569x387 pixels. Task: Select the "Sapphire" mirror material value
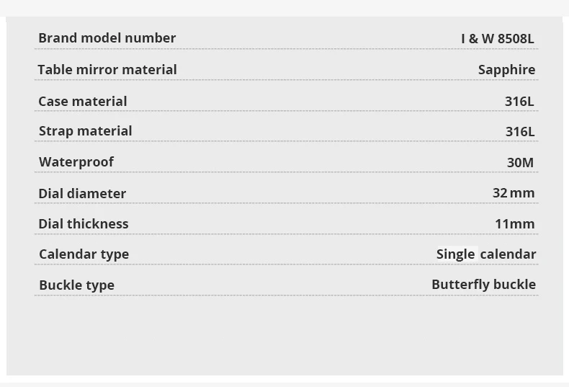tap(506, 70)
